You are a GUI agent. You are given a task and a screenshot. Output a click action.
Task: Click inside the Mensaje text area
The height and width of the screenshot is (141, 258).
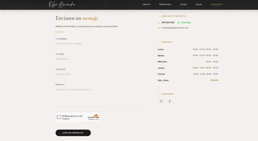pyautogui.click(x=101, y=97)
